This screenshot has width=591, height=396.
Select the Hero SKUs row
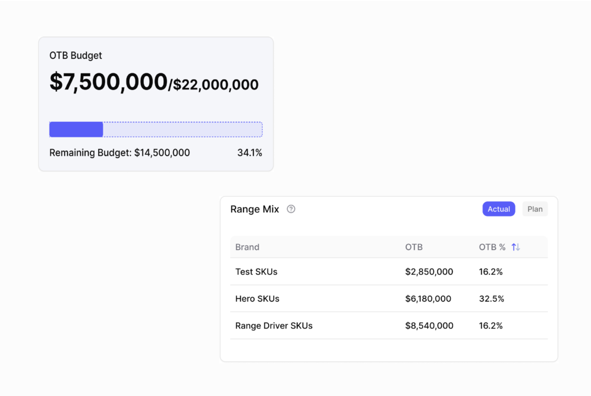tap(257, 298)
